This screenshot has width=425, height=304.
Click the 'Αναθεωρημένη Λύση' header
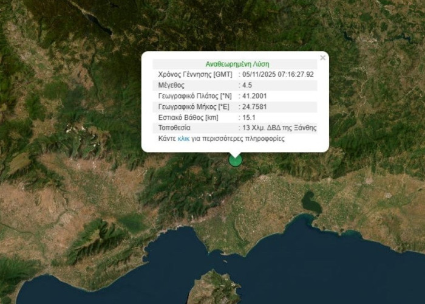tap(237, 64)
